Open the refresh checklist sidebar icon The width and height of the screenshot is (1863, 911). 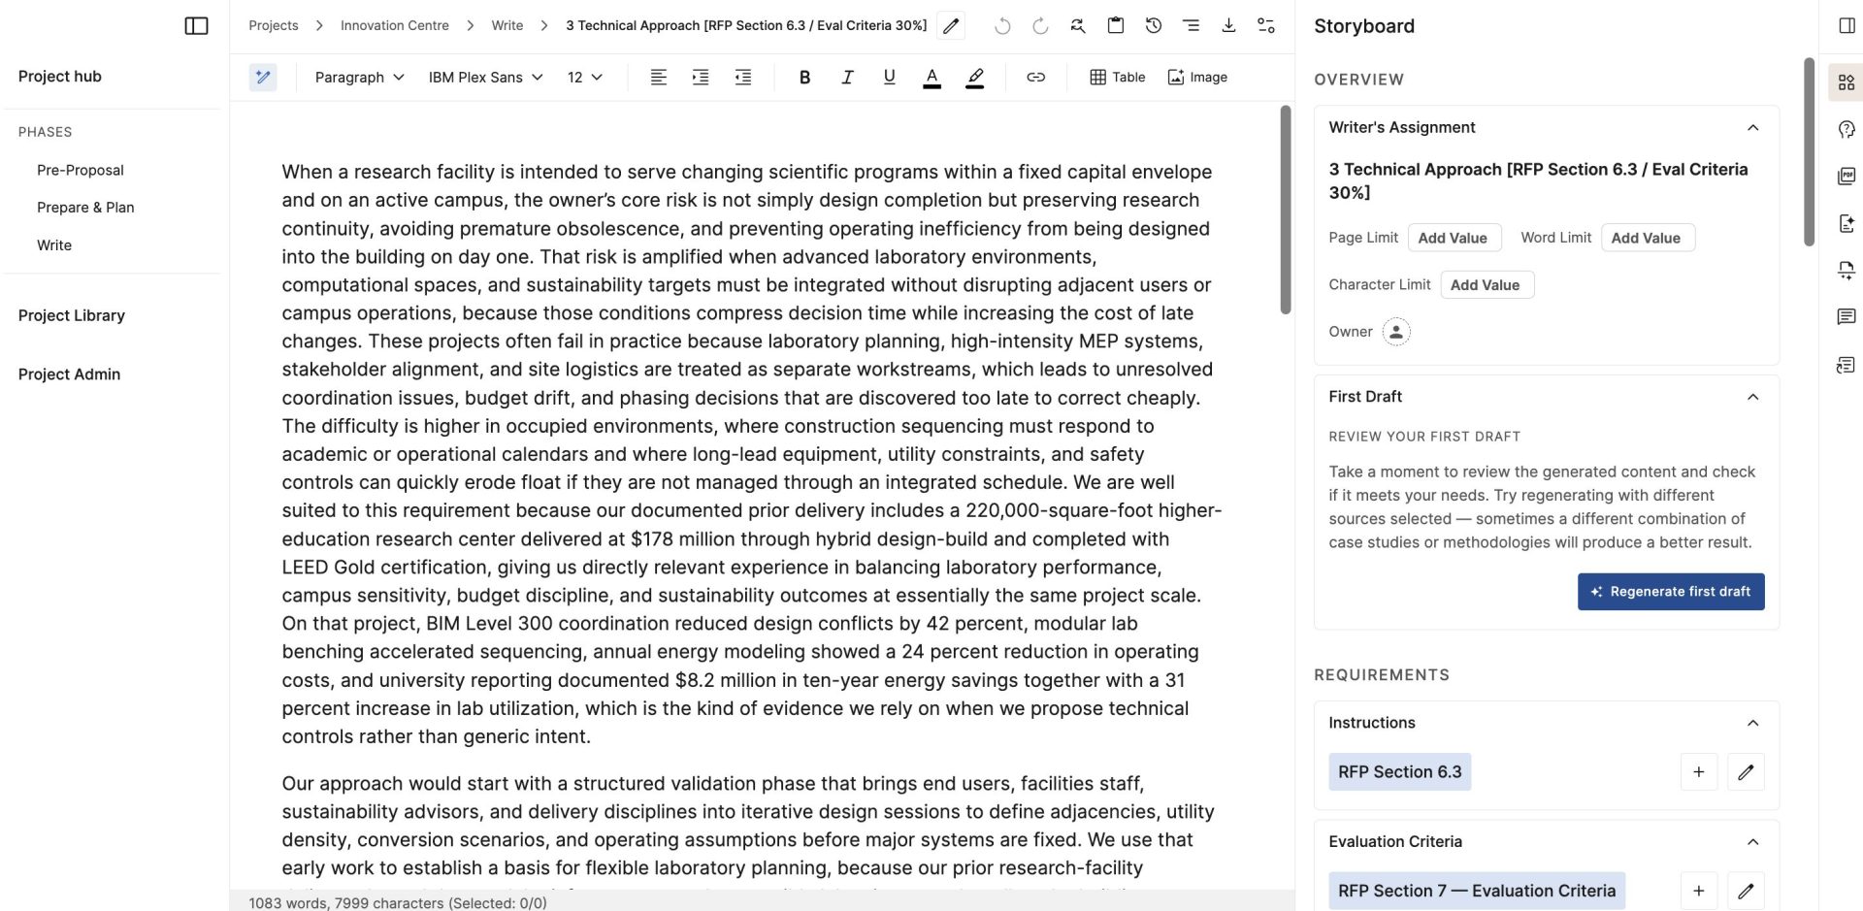pos(1847,365)
